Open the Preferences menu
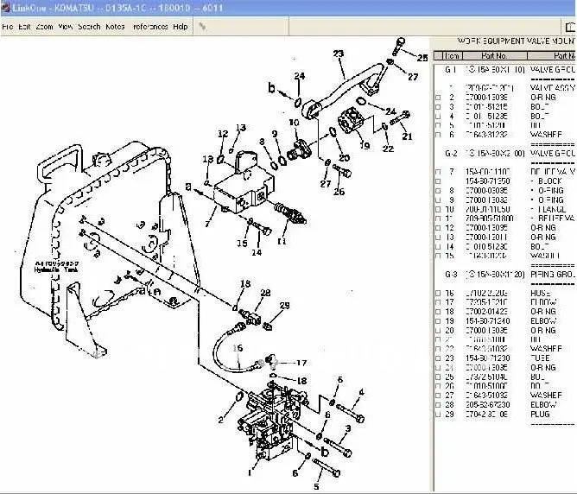This screenshot has height=494, width=577. [150, 27]
